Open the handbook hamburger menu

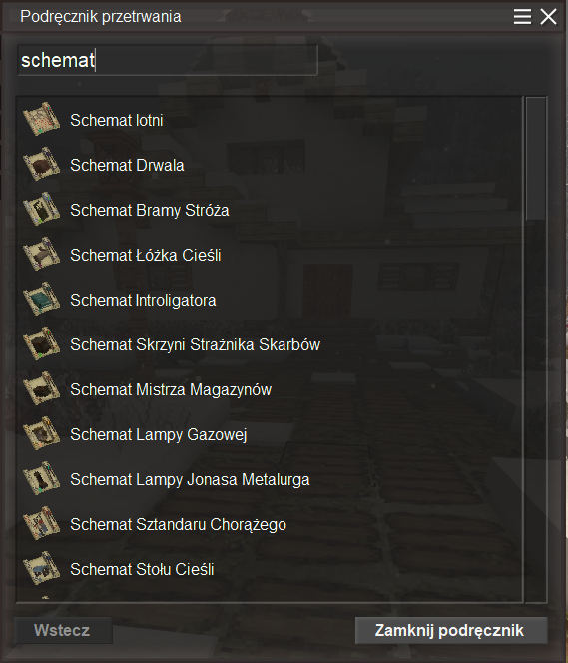(522, 17)
